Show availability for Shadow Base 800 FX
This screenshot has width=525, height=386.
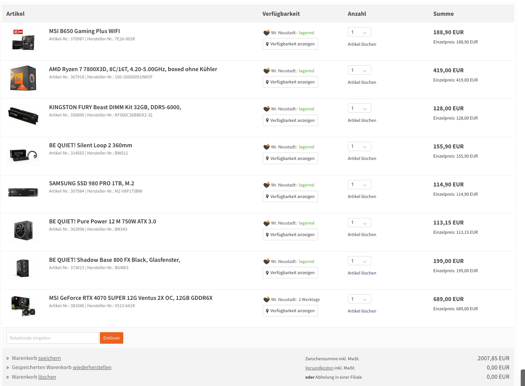290,273
